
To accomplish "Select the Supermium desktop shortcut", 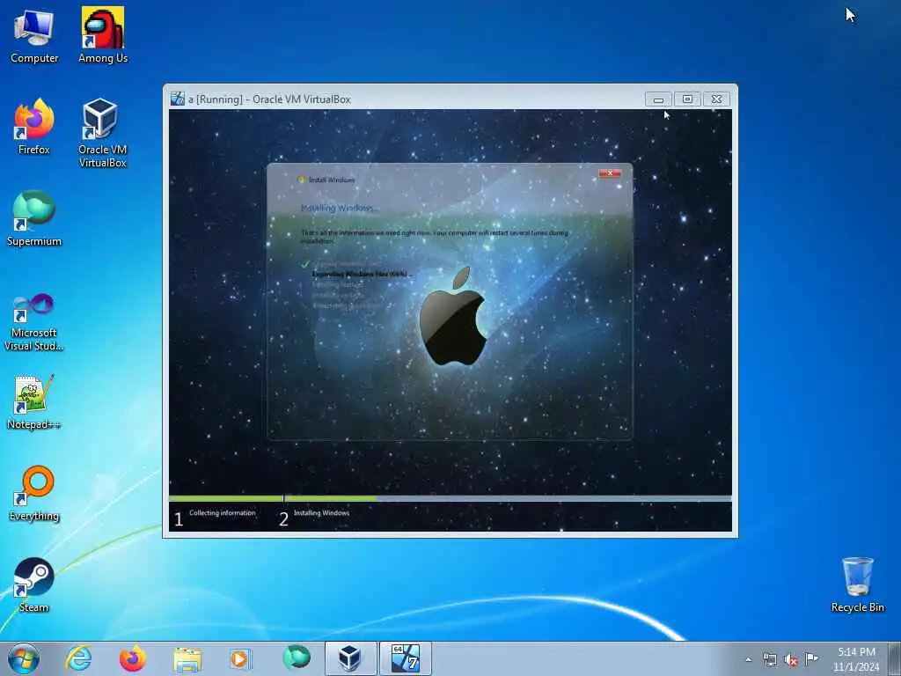I will click(34, 219).
